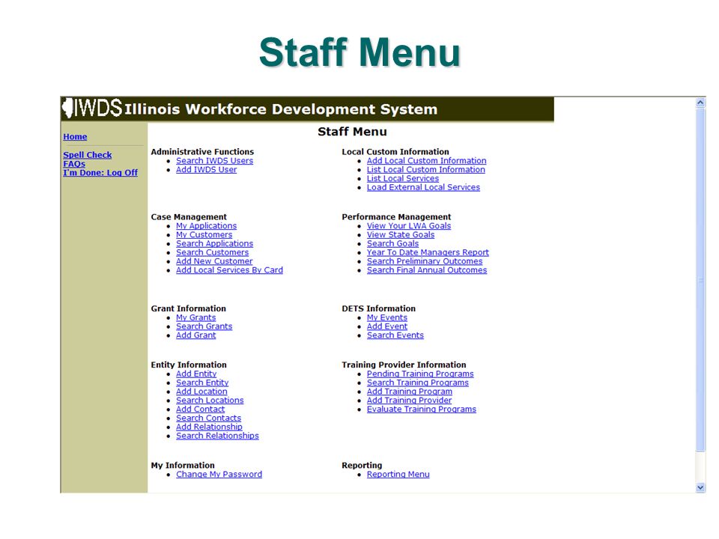Click List Local Services link
Screen dimensions: 719x539
[403, 178]
